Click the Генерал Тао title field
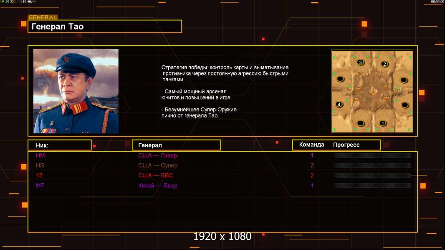This screenshot has width=445, height=250. 105,26
